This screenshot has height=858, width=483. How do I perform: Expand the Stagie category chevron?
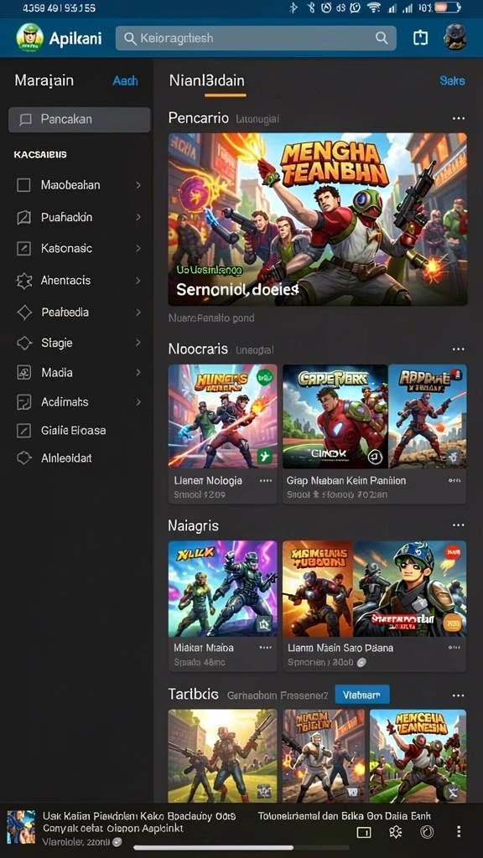coord(138,343)
